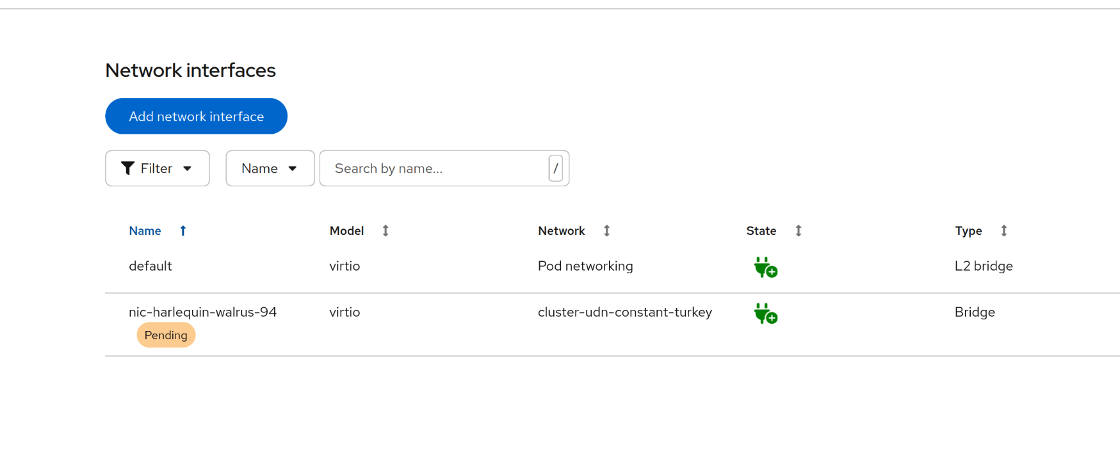Sort by the Name column header
Image resolution: width=1120 pixels, height=473 pixels.
click(x=145, y=231)
